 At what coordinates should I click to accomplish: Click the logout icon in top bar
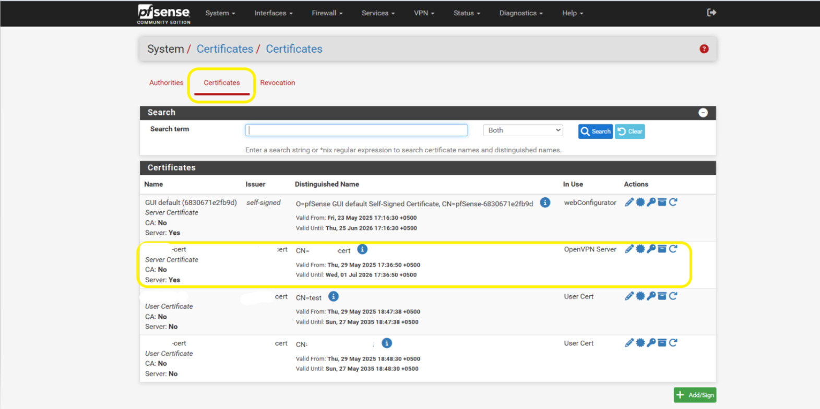[711, 13]
